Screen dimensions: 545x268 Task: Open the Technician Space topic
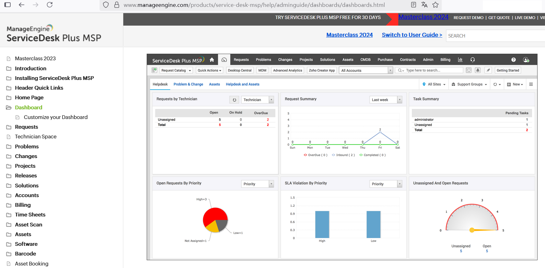(x=36, y=136)
